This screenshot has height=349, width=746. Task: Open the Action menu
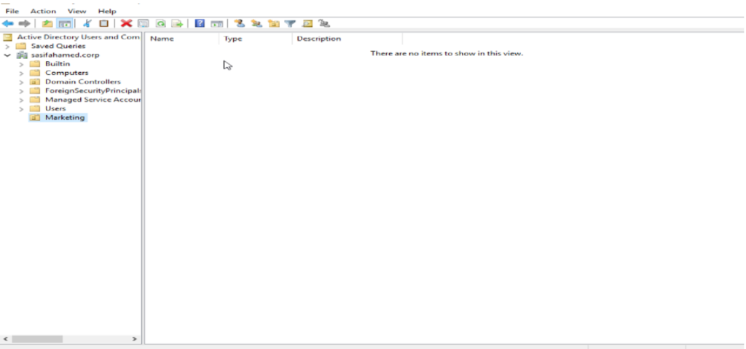click(x=43, y=12)
